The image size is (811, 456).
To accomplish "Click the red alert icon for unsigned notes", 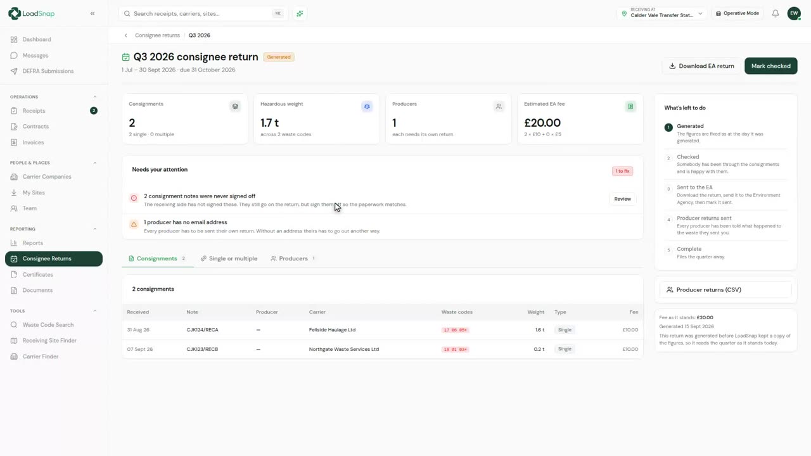I will pos(134,198).
